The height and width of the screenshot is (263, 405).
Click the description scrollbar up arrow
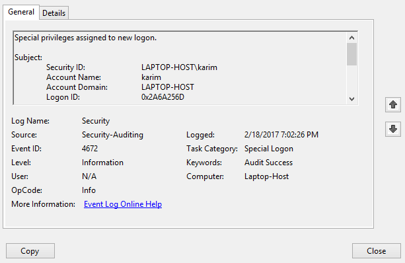(x=351, y=38)
